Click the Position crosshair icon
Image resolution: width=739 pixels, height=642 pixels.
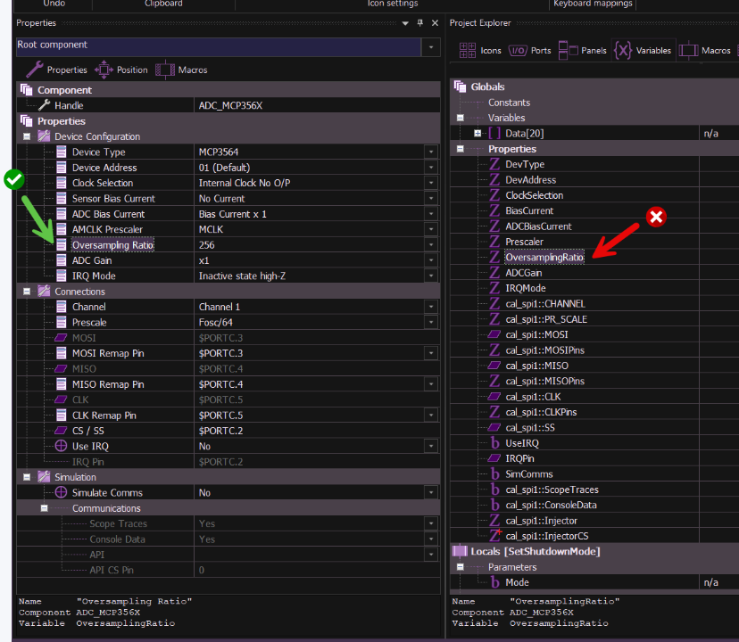[x=104, y=70]
